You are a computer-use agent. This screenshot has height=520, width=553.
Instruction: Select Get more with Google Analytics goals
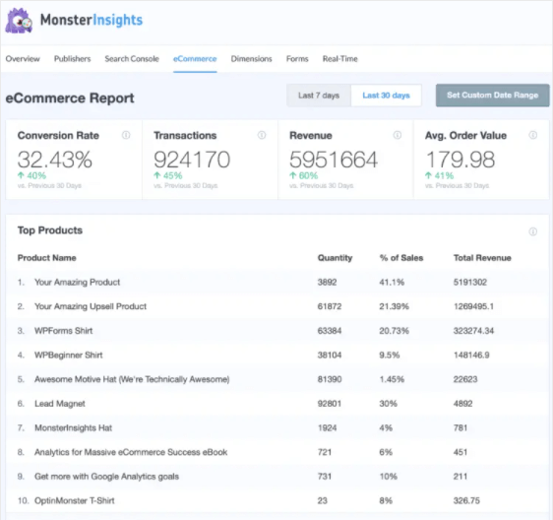(x=106, y=477)
